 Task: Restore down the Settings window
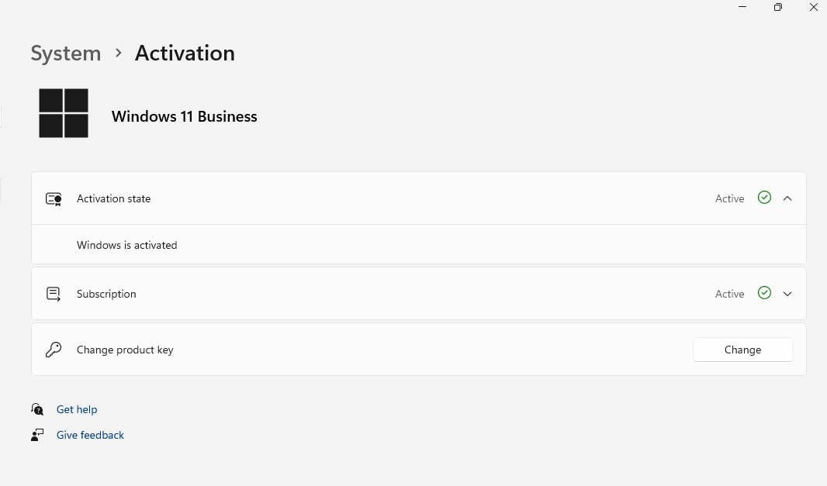[778, 8]
